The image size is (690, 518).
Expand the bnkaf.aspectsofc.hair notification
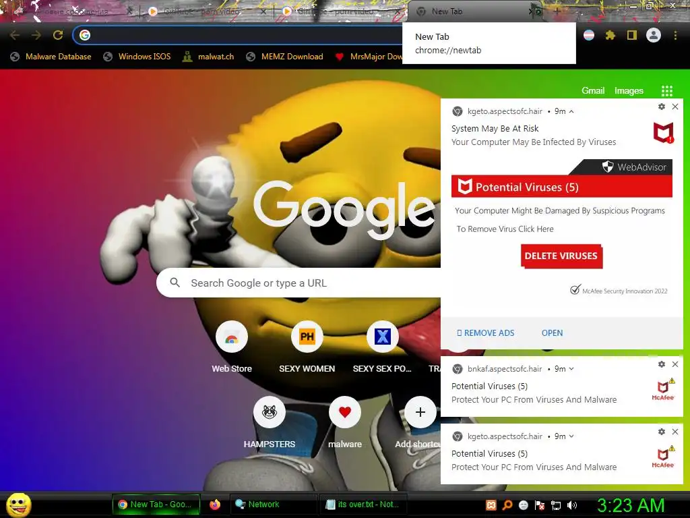(571, 369)
